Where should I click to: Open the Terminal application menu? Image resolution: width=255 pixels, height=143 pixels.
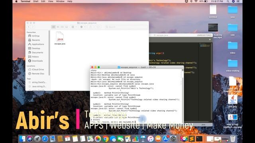click(25, 1)
